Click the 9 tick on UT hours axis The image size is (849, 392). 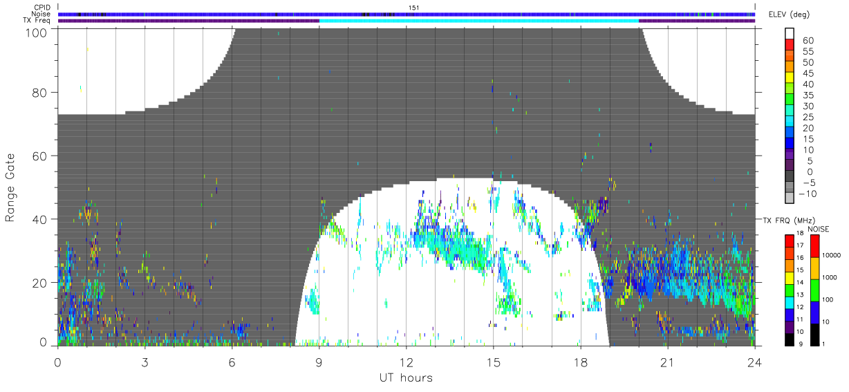point(319,362)
